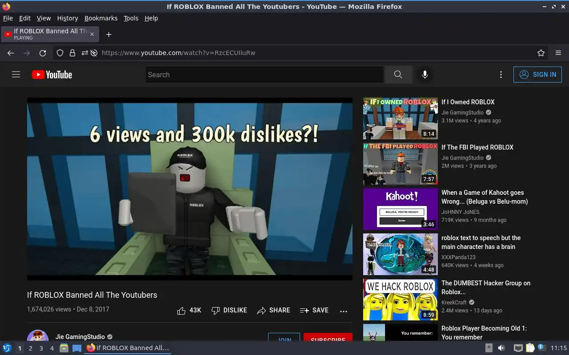The image size is (569, 355).
Task: Click the search magnifier button
Action: 398,75
